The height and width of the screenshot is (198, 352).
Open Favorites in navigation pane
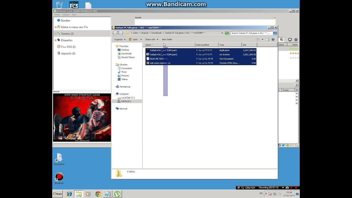click(124, 46)
